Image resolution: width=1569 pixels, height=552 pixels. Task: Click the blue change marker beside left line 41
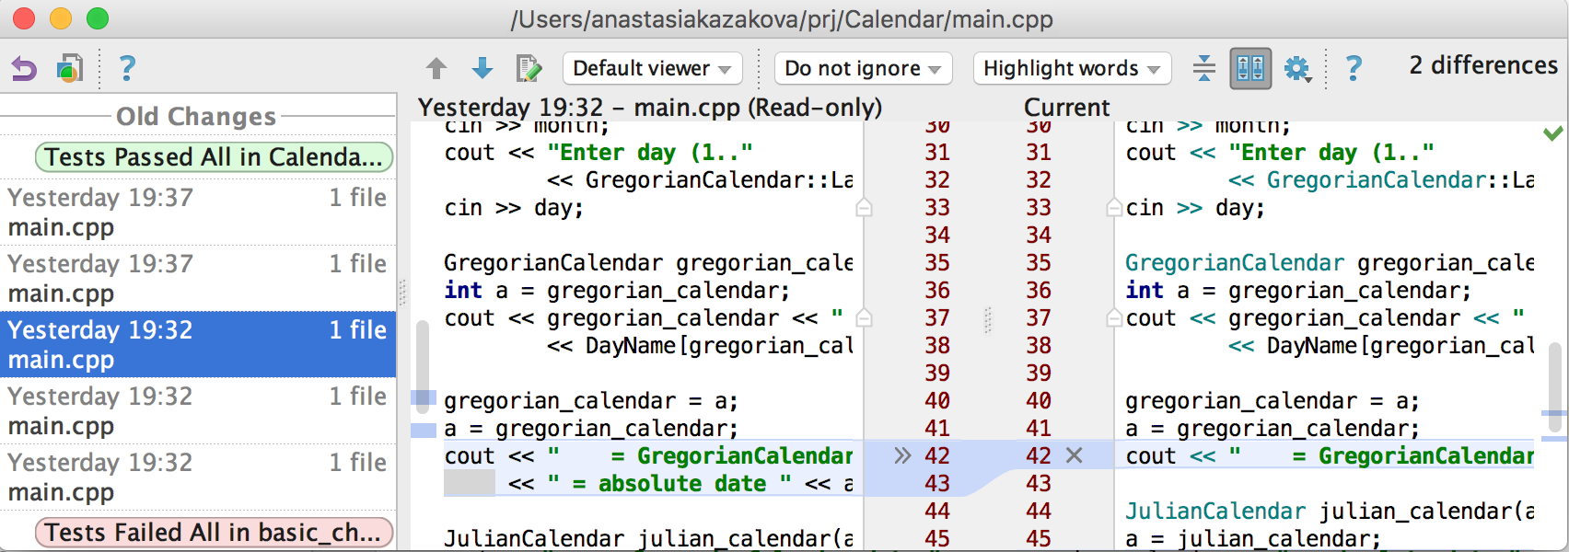[x=424, y=430]
